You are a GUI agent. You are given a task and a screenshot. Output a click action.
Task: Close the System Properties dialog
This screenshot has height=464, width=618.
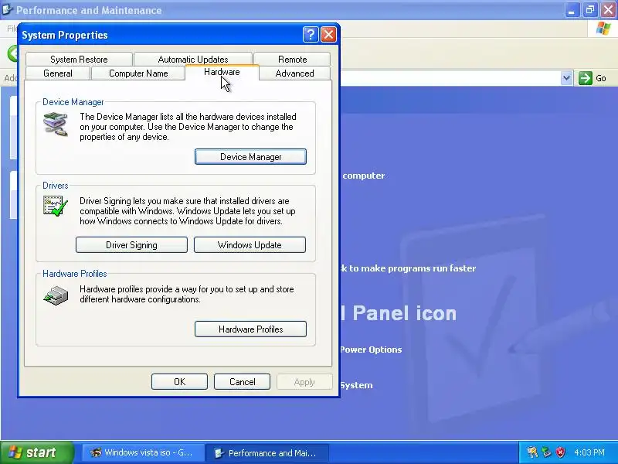[x=329, y=35]
